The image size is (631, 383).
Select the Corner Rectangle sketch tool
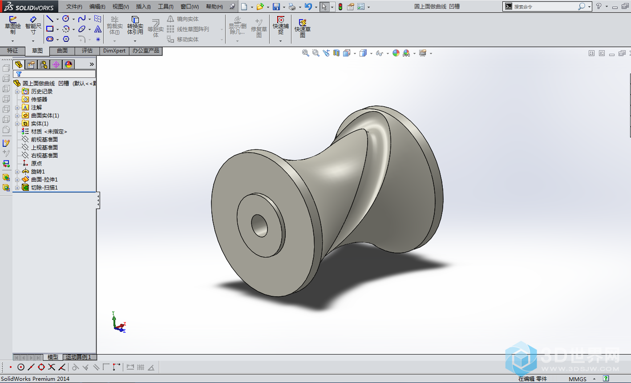click(50, 29)
